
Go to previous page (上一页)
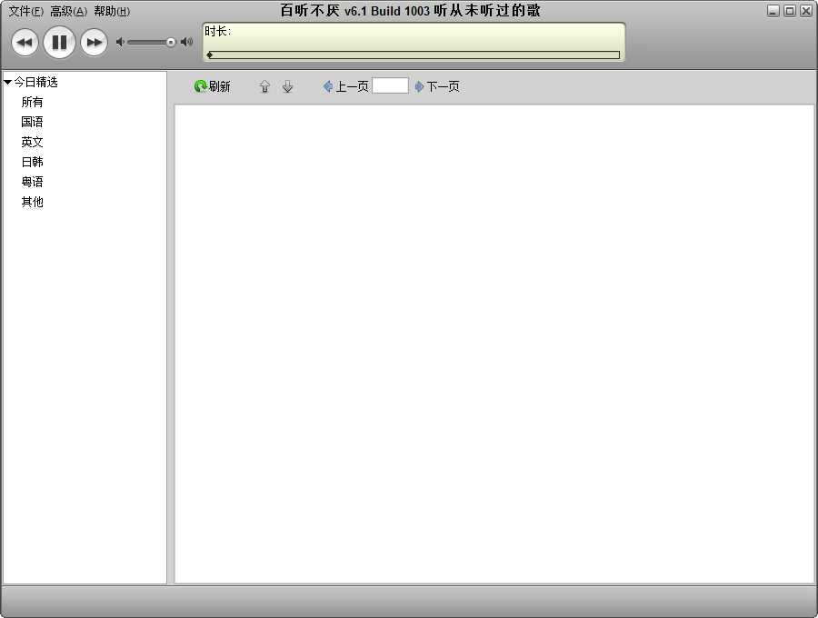pos(346,86)
